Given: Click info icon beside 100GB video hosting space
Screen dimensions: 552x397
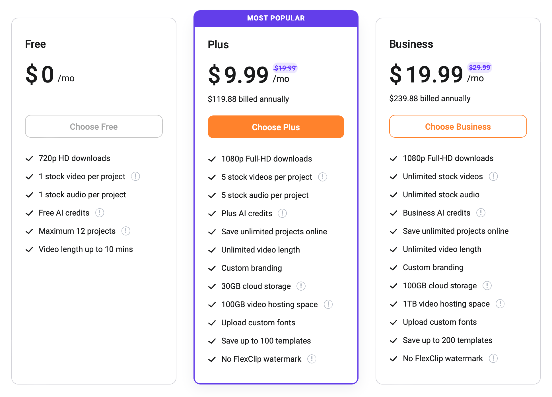Looking at the screenshot, I should point(328,304).
